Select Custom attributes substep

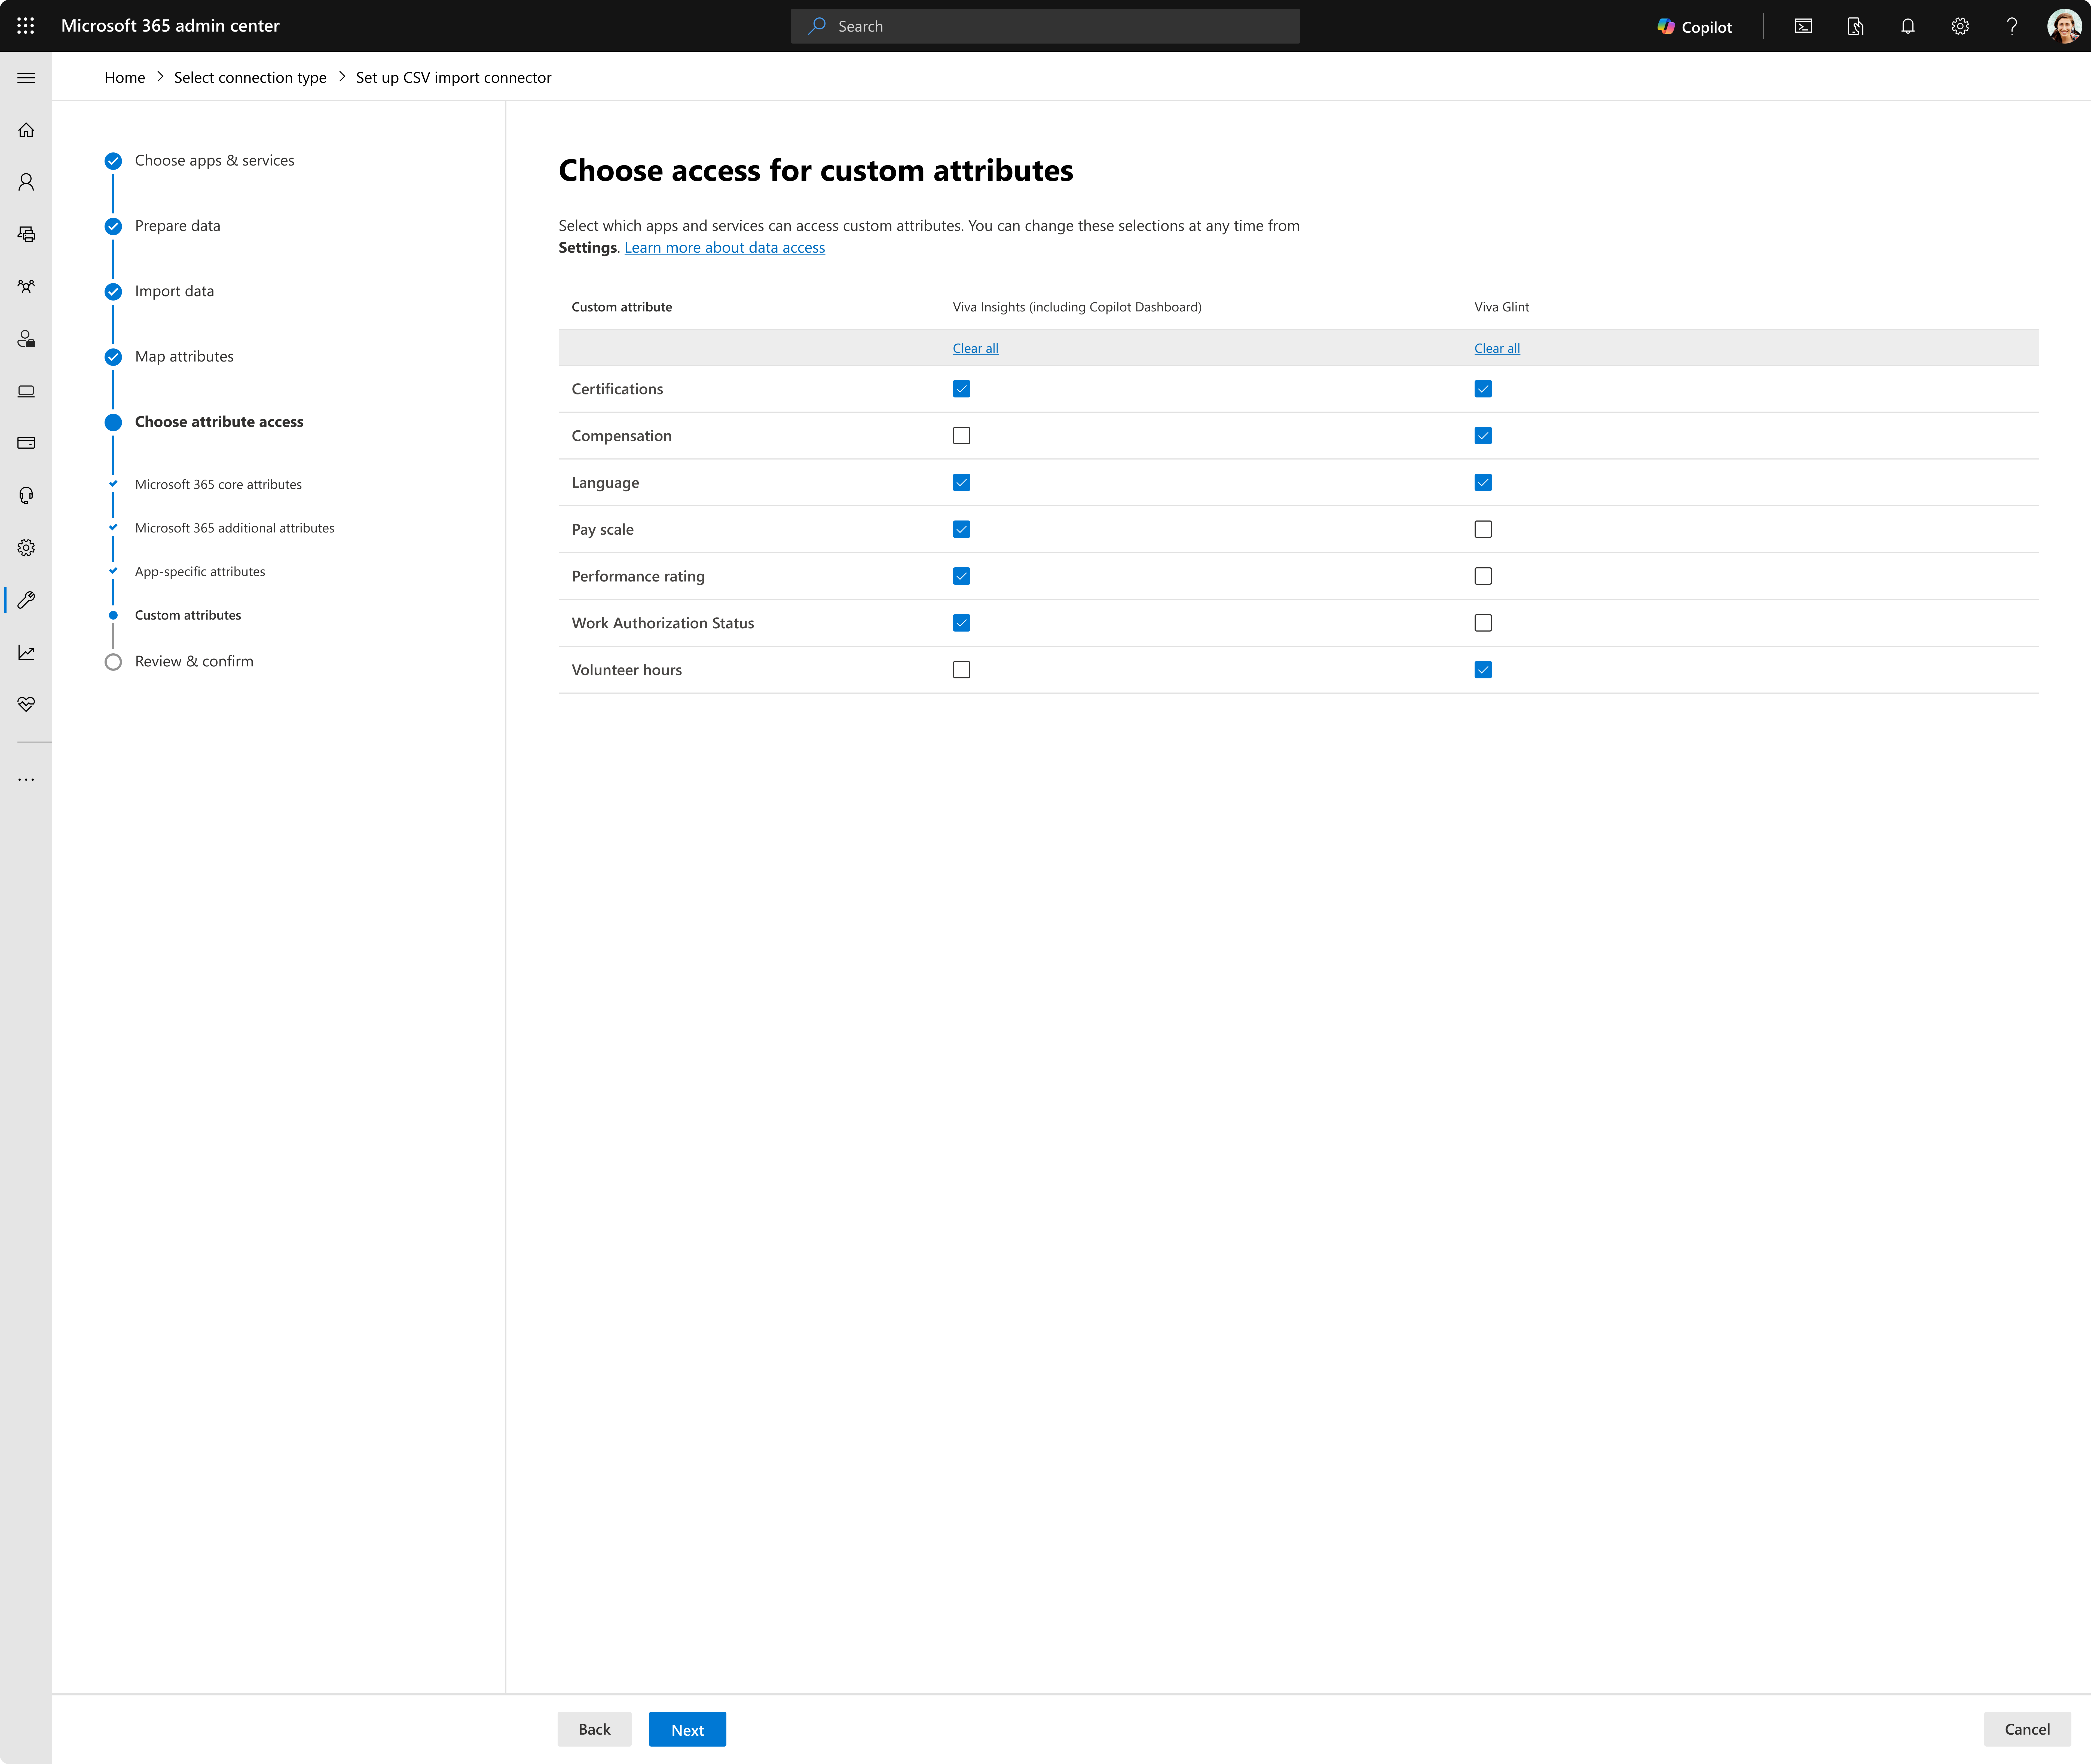188,615
